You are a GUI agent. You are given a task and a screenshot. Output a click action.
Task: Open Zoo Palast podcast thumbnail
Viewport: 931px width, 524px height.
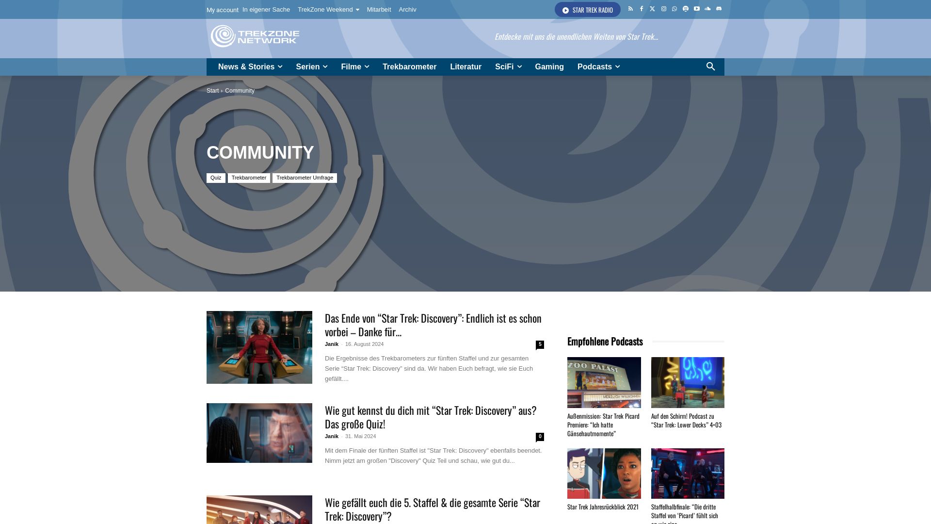pyautogui.click(x=604, y=382)
